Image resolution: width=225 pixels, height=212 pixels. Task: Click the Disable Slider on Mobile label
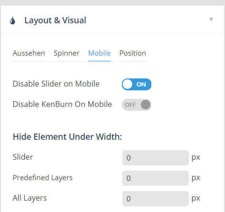56,84
